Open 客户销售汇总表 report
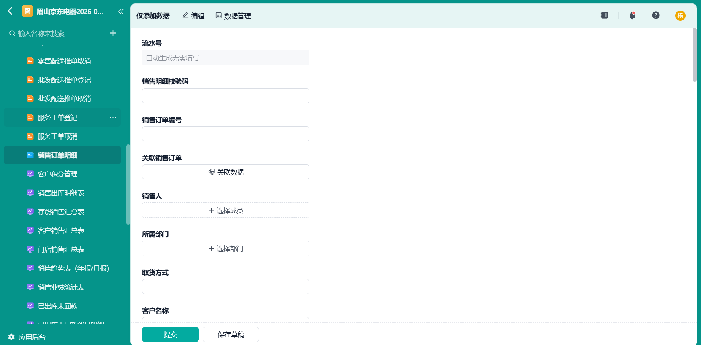 click(x=62, y=230)
